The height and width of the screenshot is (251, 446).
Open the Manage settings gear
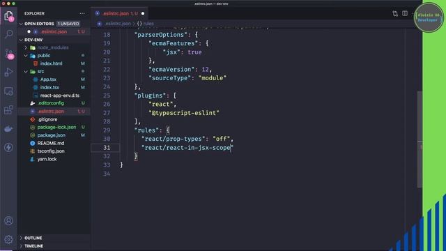(8, 239)
